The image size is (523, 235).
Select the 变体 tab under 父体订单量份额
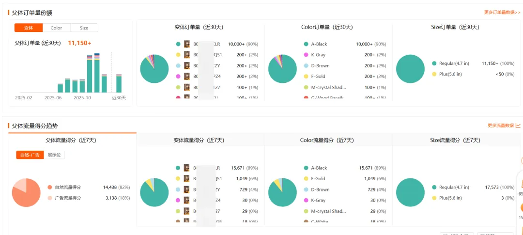(29, 28)
